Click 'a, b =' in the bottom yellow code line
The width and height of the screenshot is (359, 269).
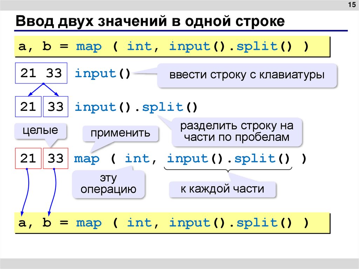coord(43,223)
